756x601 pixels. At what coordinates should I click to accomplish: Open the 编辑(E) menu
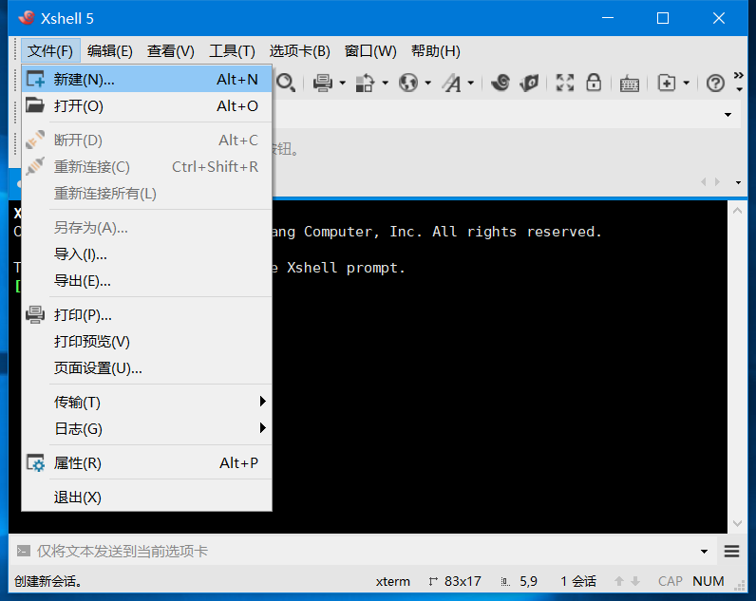110,50
